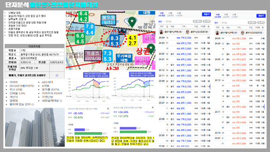Click first agent avatar in left sales panel

[x=161, y=32]
